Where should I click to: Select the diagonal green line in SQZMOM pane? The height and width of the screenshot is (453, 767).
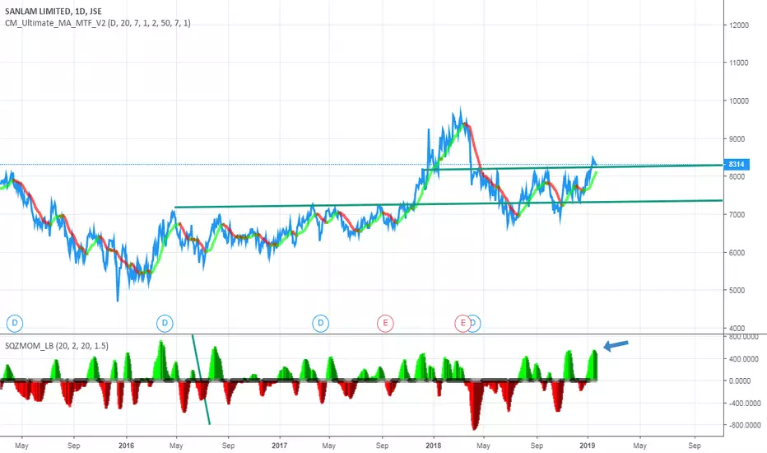201,380
